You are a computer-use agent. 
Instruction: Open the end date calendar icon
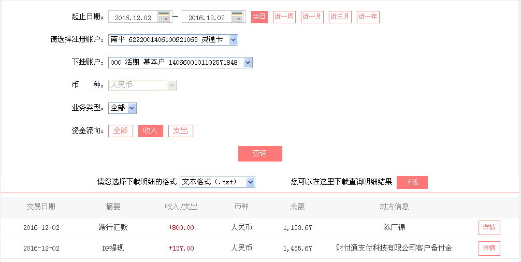click(237, 17)
